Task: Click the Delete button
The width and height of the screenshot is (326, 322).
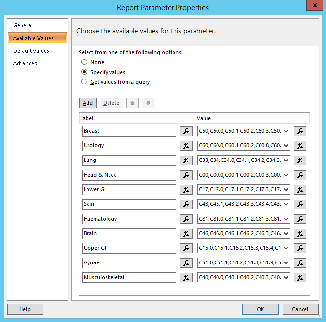Action: tap(111, 103)
